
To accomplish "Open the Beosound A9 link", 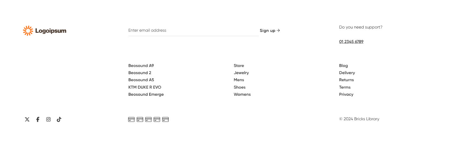I will click(x=141, y=66).
